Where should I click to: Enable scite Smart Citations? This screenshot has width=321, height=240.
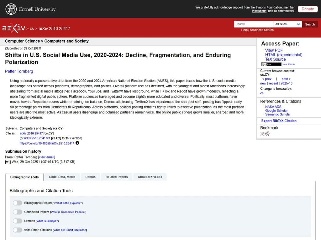click(18, 230)
